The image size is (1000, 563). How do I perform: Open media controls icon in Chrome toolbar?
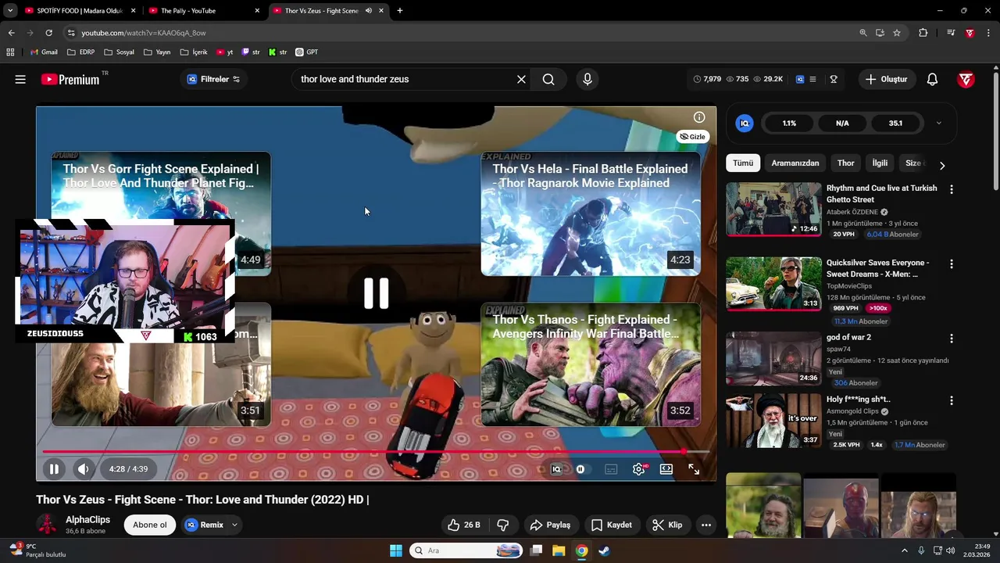click(951, 33)
